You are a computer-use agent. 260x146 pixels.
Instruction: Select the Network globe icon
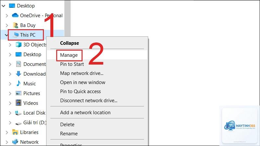tap(15, 142)
